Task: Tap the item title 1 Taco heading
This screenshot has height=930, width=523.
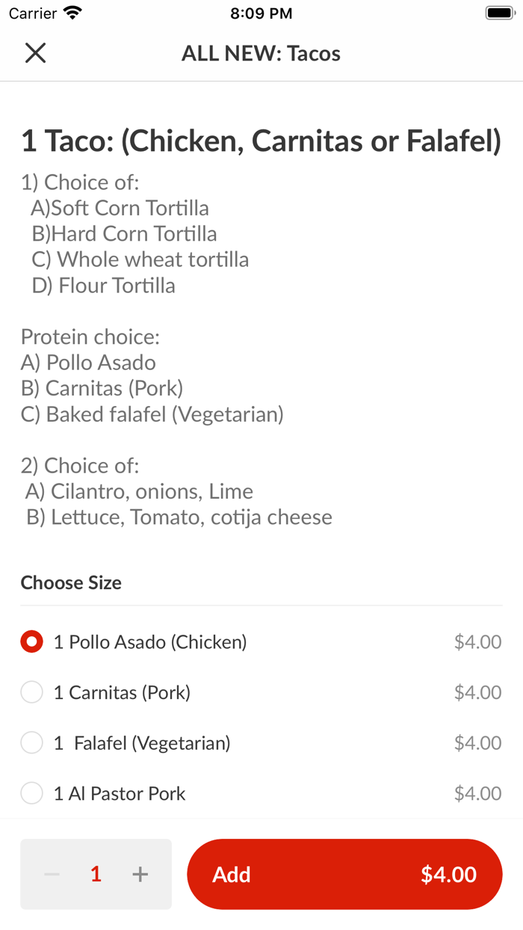Action: point(261,141)
